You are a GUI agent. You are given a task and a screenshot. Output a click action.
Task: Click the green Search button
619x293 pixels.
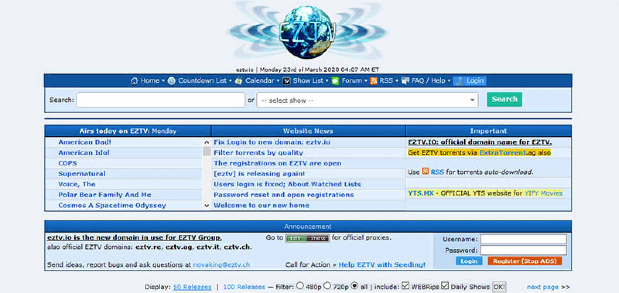pyautogui.click(x=504, y=99)
